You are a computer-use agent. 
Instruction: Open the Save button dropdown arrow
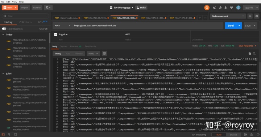255,26
